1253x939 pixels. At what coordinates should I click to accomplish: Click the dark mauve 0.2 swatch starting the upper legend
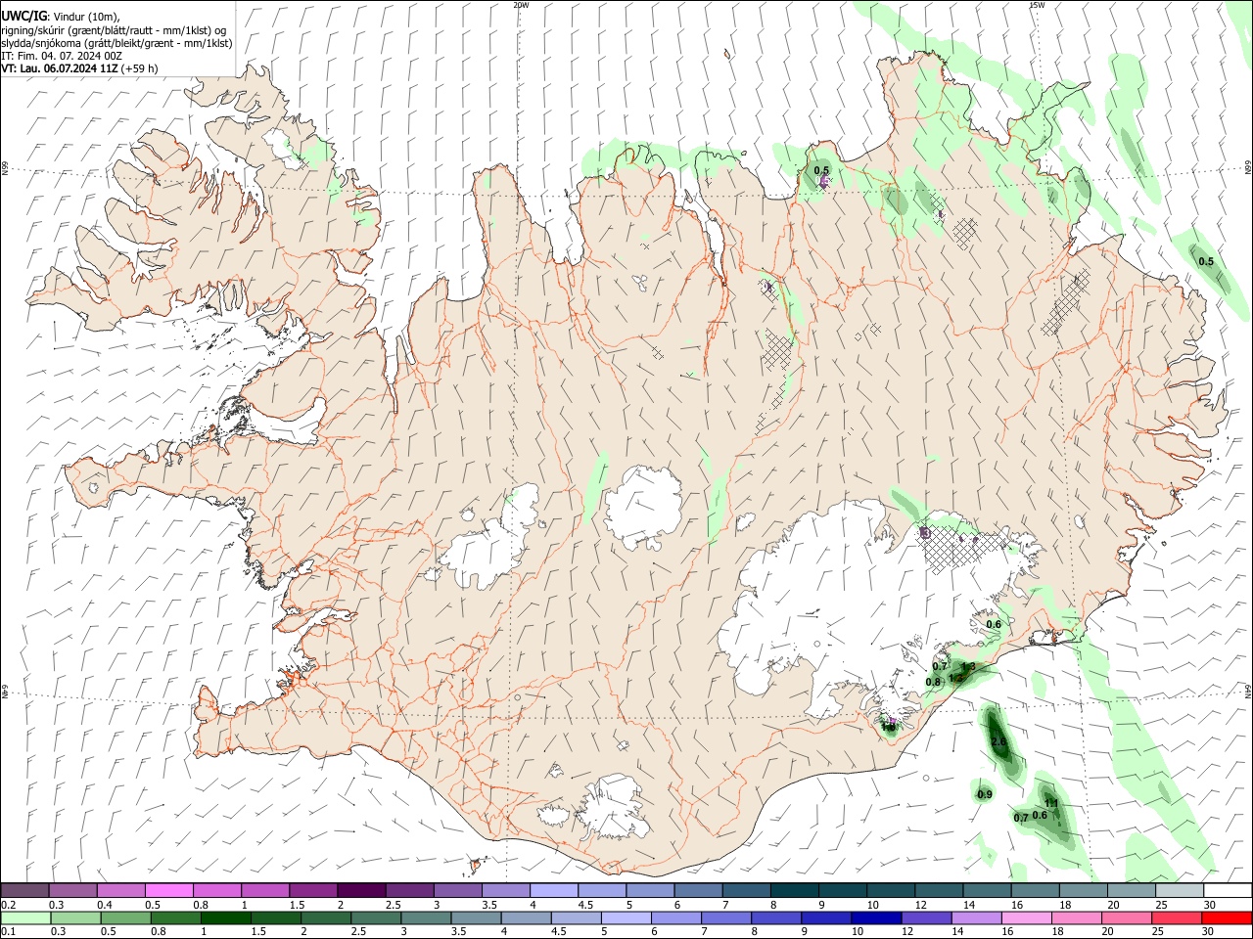tap(24, 890)
